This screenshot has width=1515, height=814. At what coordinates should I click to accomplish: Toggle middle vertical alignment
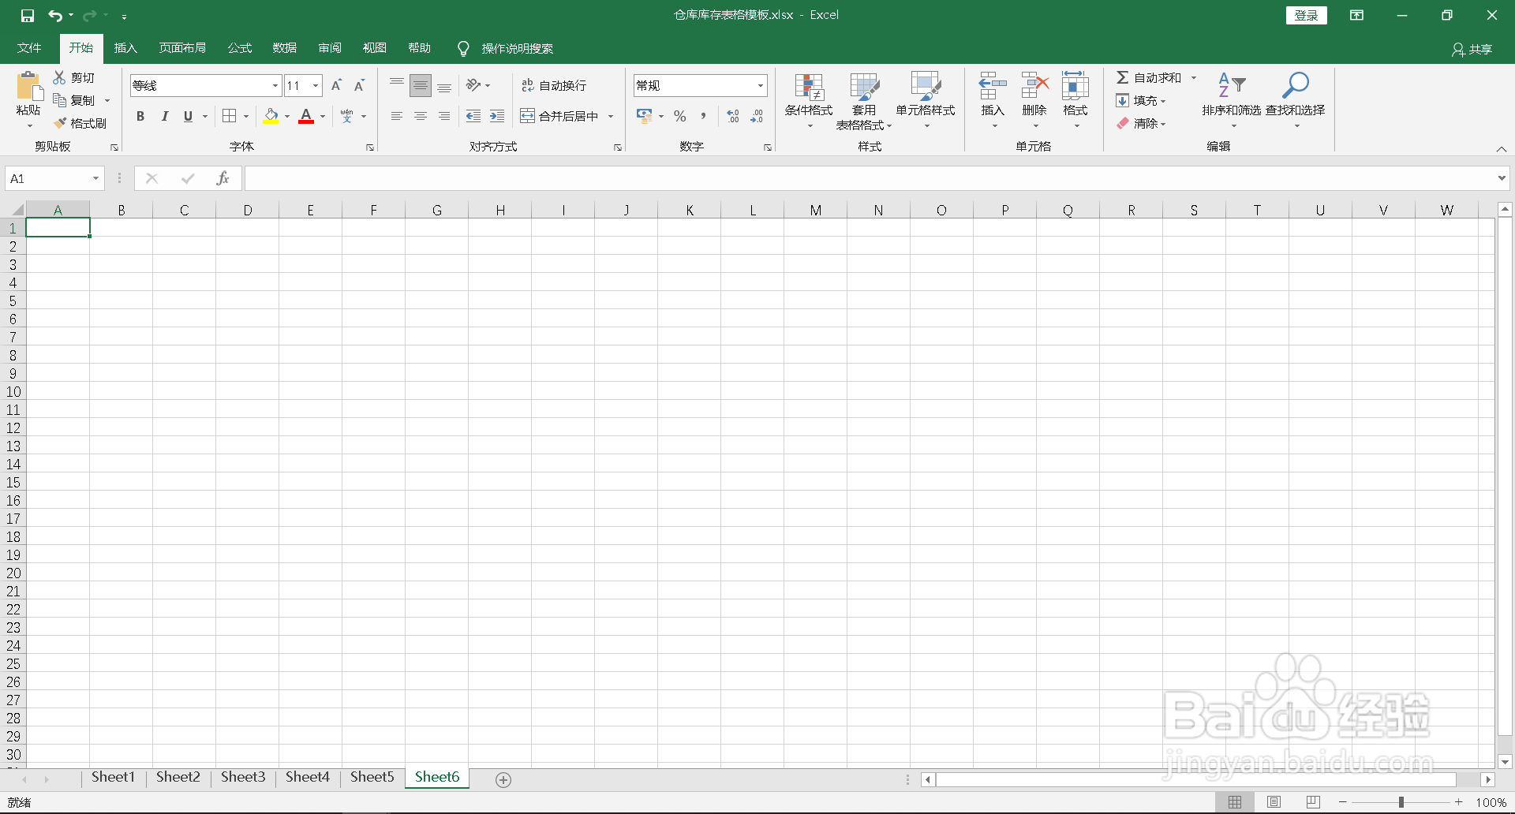[x=421, y=85]
